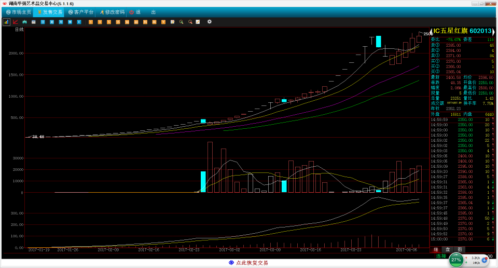Screen dimensions: 498x268
Task: Switch to the 细 detail tab
Action: tap(436, 249)
